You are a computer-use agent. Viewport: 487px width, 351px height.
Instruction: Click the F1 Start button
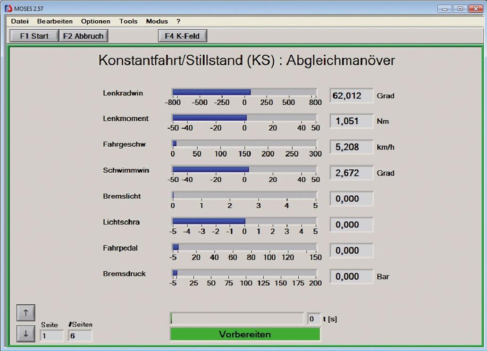(34, 36)
